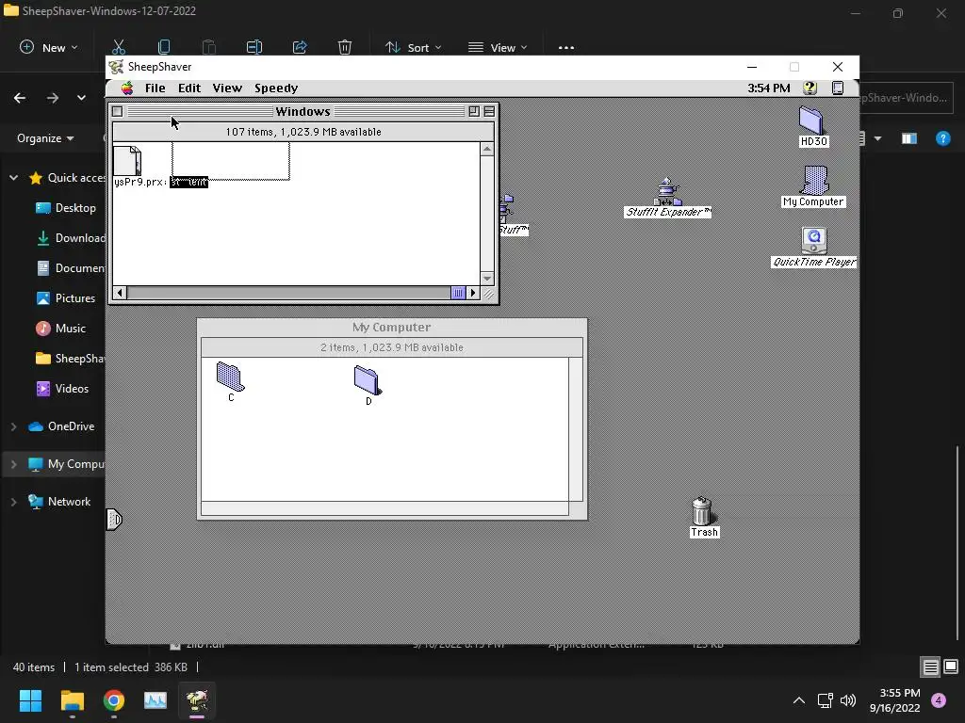The image size is (965, 723).
Task: Open the Sort dropdown in Explorer
Action: 413,47
